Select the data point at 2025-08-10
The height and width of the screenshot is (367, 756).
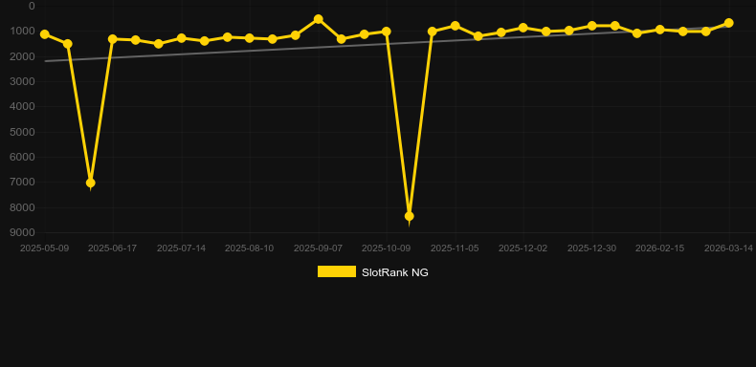[250, 38]
